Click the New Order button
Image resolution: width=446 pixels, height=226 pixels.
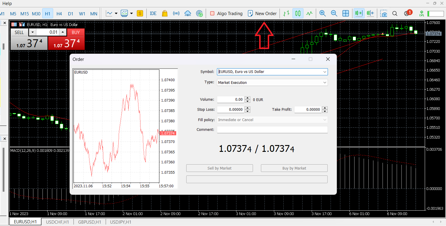click(x=262, y=13)
